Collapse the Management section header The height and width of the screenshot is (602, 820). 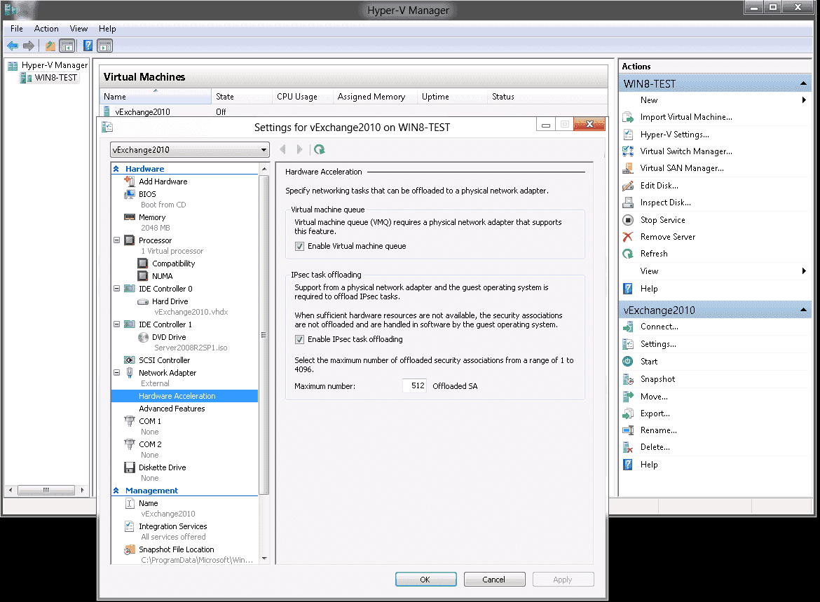[116, 491]
